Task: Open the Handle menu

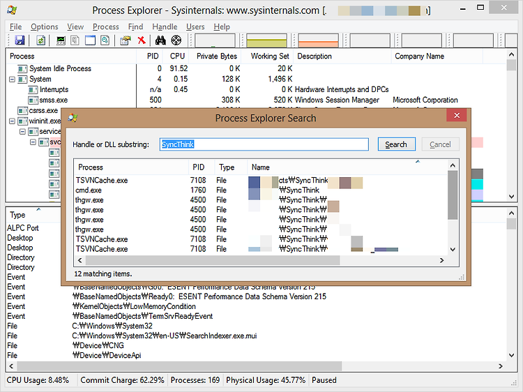Action: coord(165,27)
